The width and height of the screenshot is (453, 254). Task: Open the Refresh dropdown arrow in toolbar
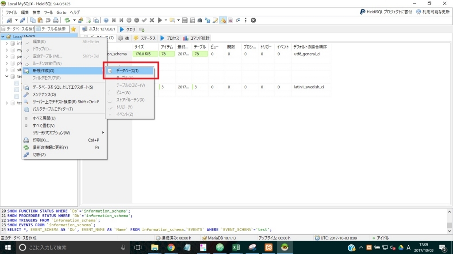coord(74,20)
